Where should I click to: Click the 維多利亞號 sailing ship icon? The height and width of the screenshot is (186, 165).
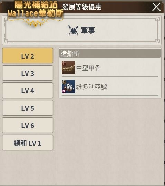pyautogui.click(x=68, y=87)
